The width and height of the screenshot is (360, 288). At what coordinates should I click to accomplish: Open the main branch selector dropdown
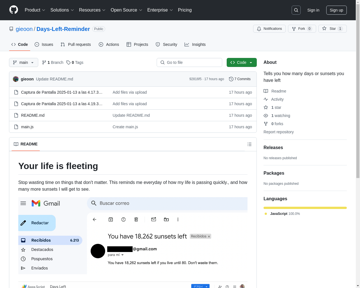pos(24,62)
